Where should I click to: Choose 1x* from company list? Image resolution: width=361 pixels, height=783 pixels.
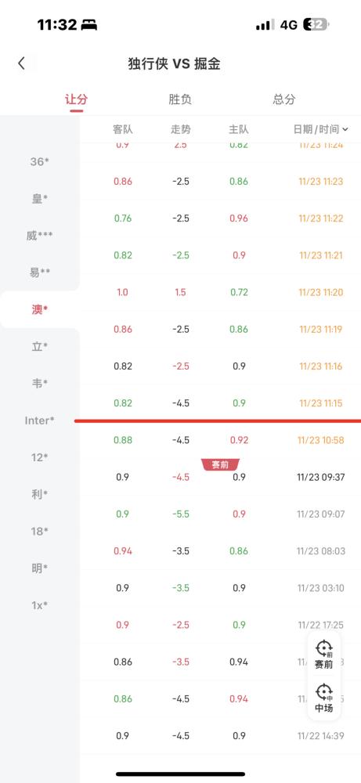click(x=39, y=605)
